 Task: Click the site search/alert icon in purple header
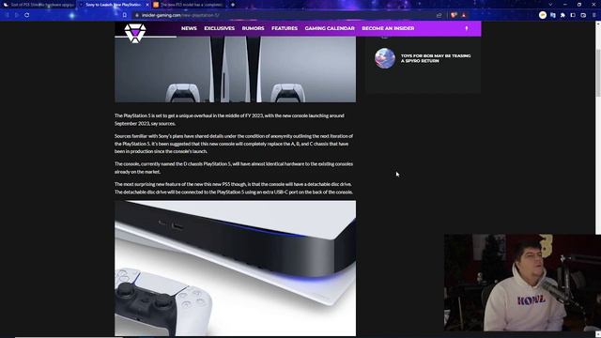click(467, 28)
